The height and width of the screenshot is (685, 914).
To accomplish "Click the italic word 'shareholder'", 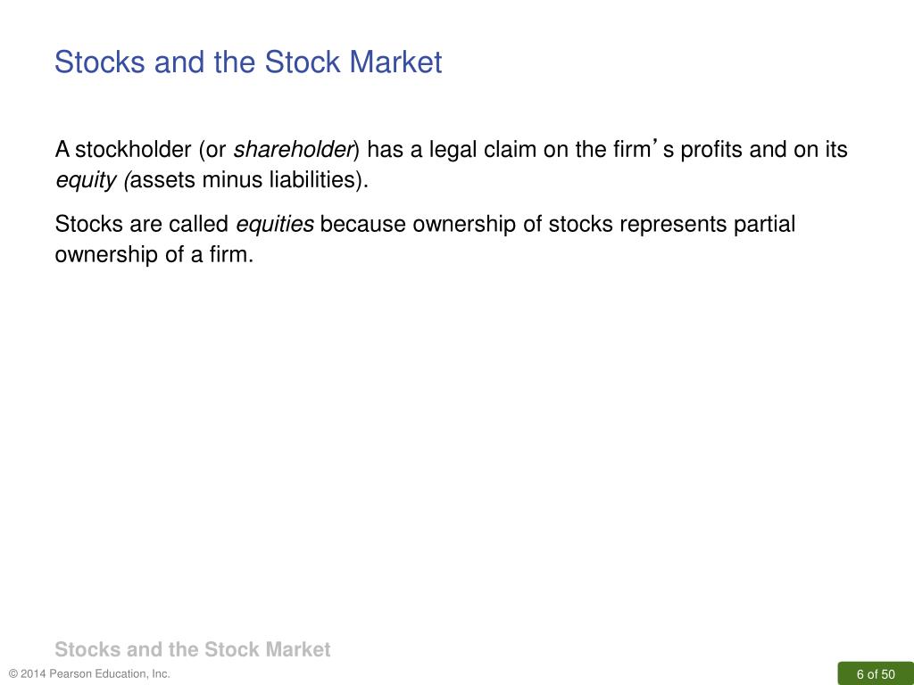I will tap(293, 150).
